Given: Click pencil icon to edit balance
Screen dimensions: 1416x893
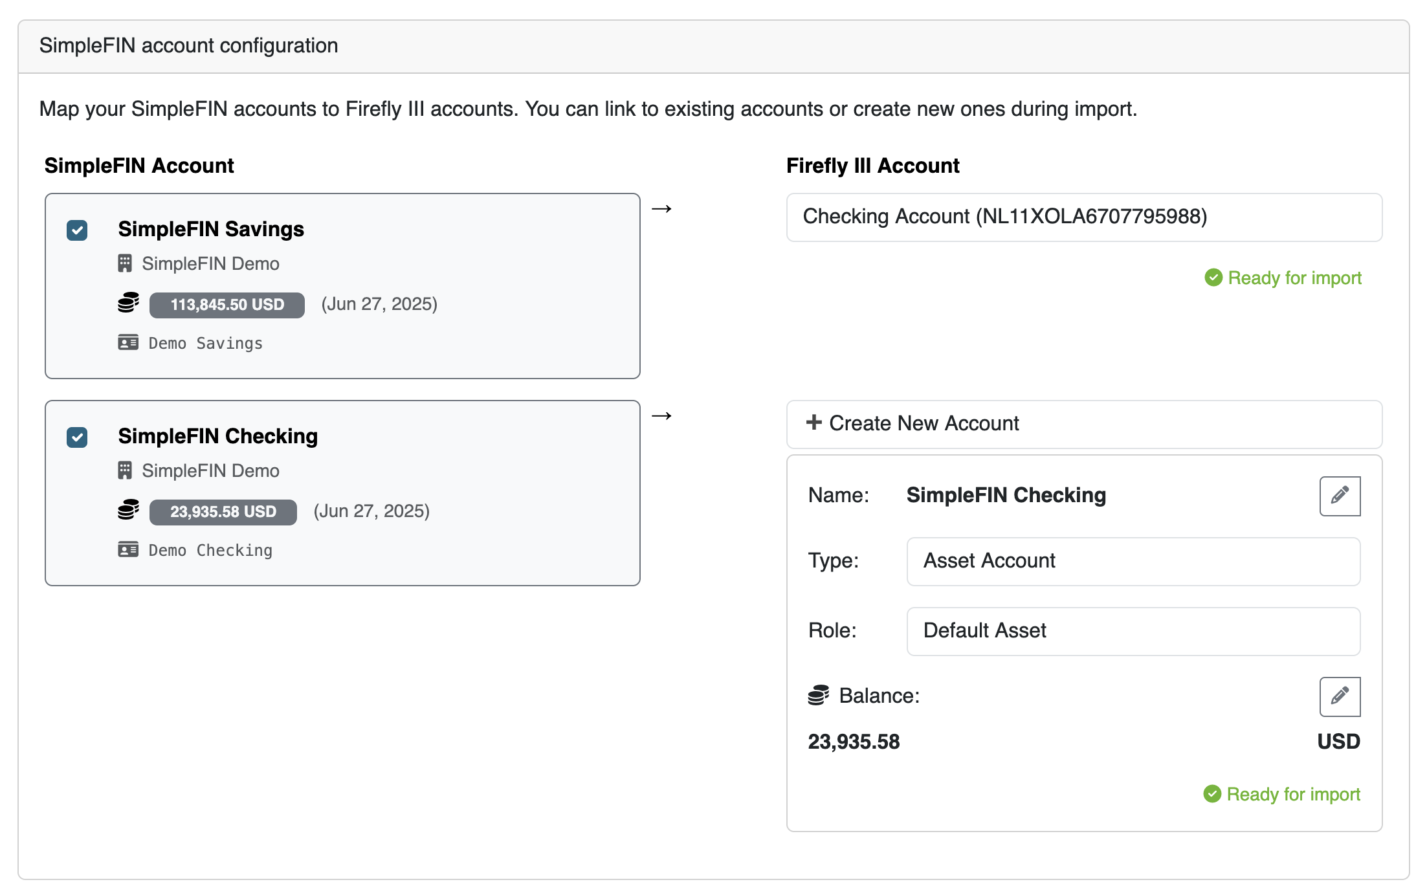Looking at the screenshot, I should [x=1339, y=696].
